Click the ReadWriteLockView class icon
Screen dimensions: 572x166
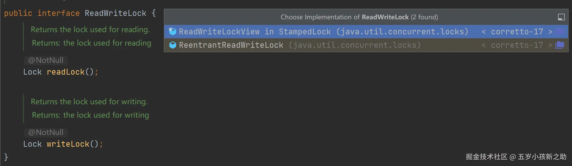[172, 32]
